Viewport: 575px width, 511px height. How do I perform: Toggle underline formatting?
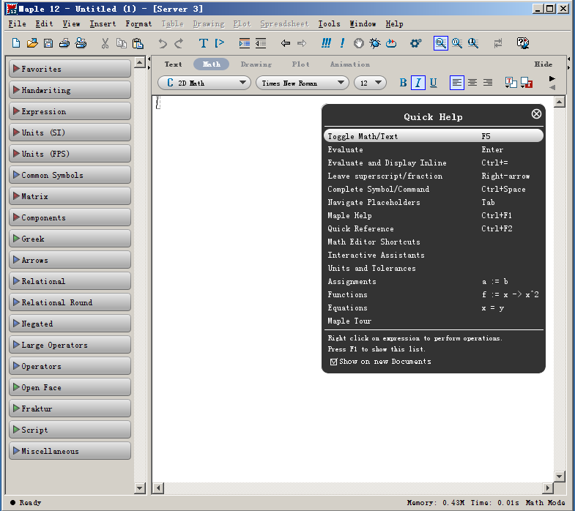(433, 83)
